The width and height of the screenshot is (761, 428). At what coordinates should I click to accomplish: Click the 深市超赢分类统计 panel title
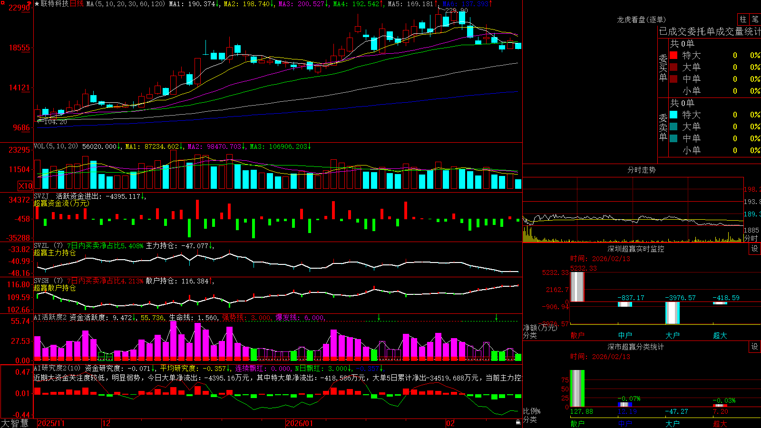click(x=636, y=347)
